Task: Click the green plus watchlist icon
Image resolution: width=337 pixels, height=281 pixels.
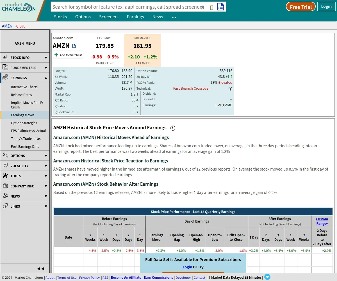Action: [x=56, y=55]
